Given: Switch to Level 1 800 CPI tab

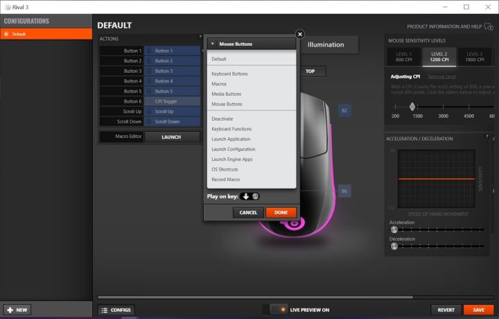Looking at the screenshot, I should click(x=404, y=57).
